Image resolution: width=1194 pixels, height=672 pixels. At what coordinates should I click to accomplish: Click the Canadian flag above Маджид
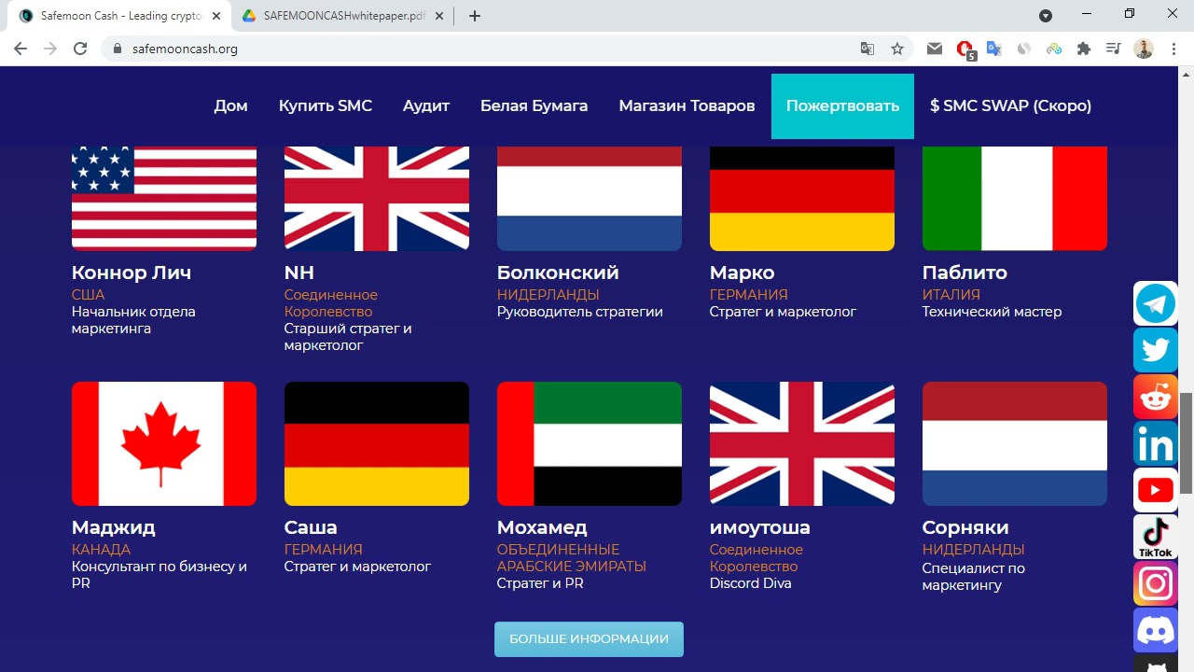[x=164, y=443]
